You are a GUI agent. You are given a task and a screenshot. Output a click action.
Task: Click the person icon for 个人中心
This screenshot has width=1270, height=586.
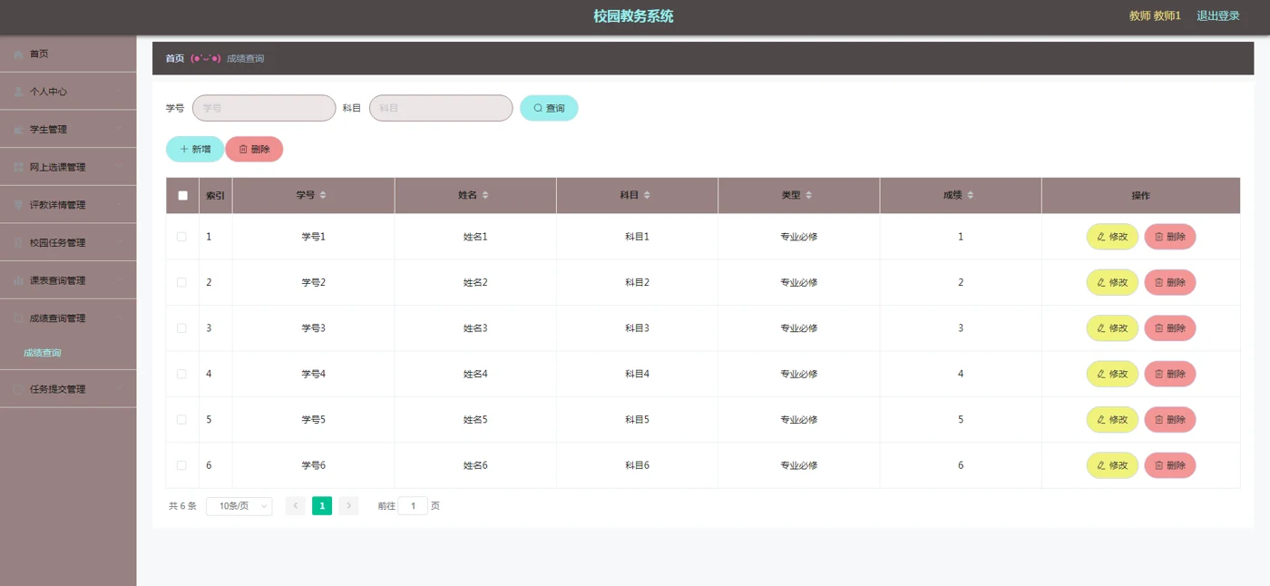(x=19, y=92)
